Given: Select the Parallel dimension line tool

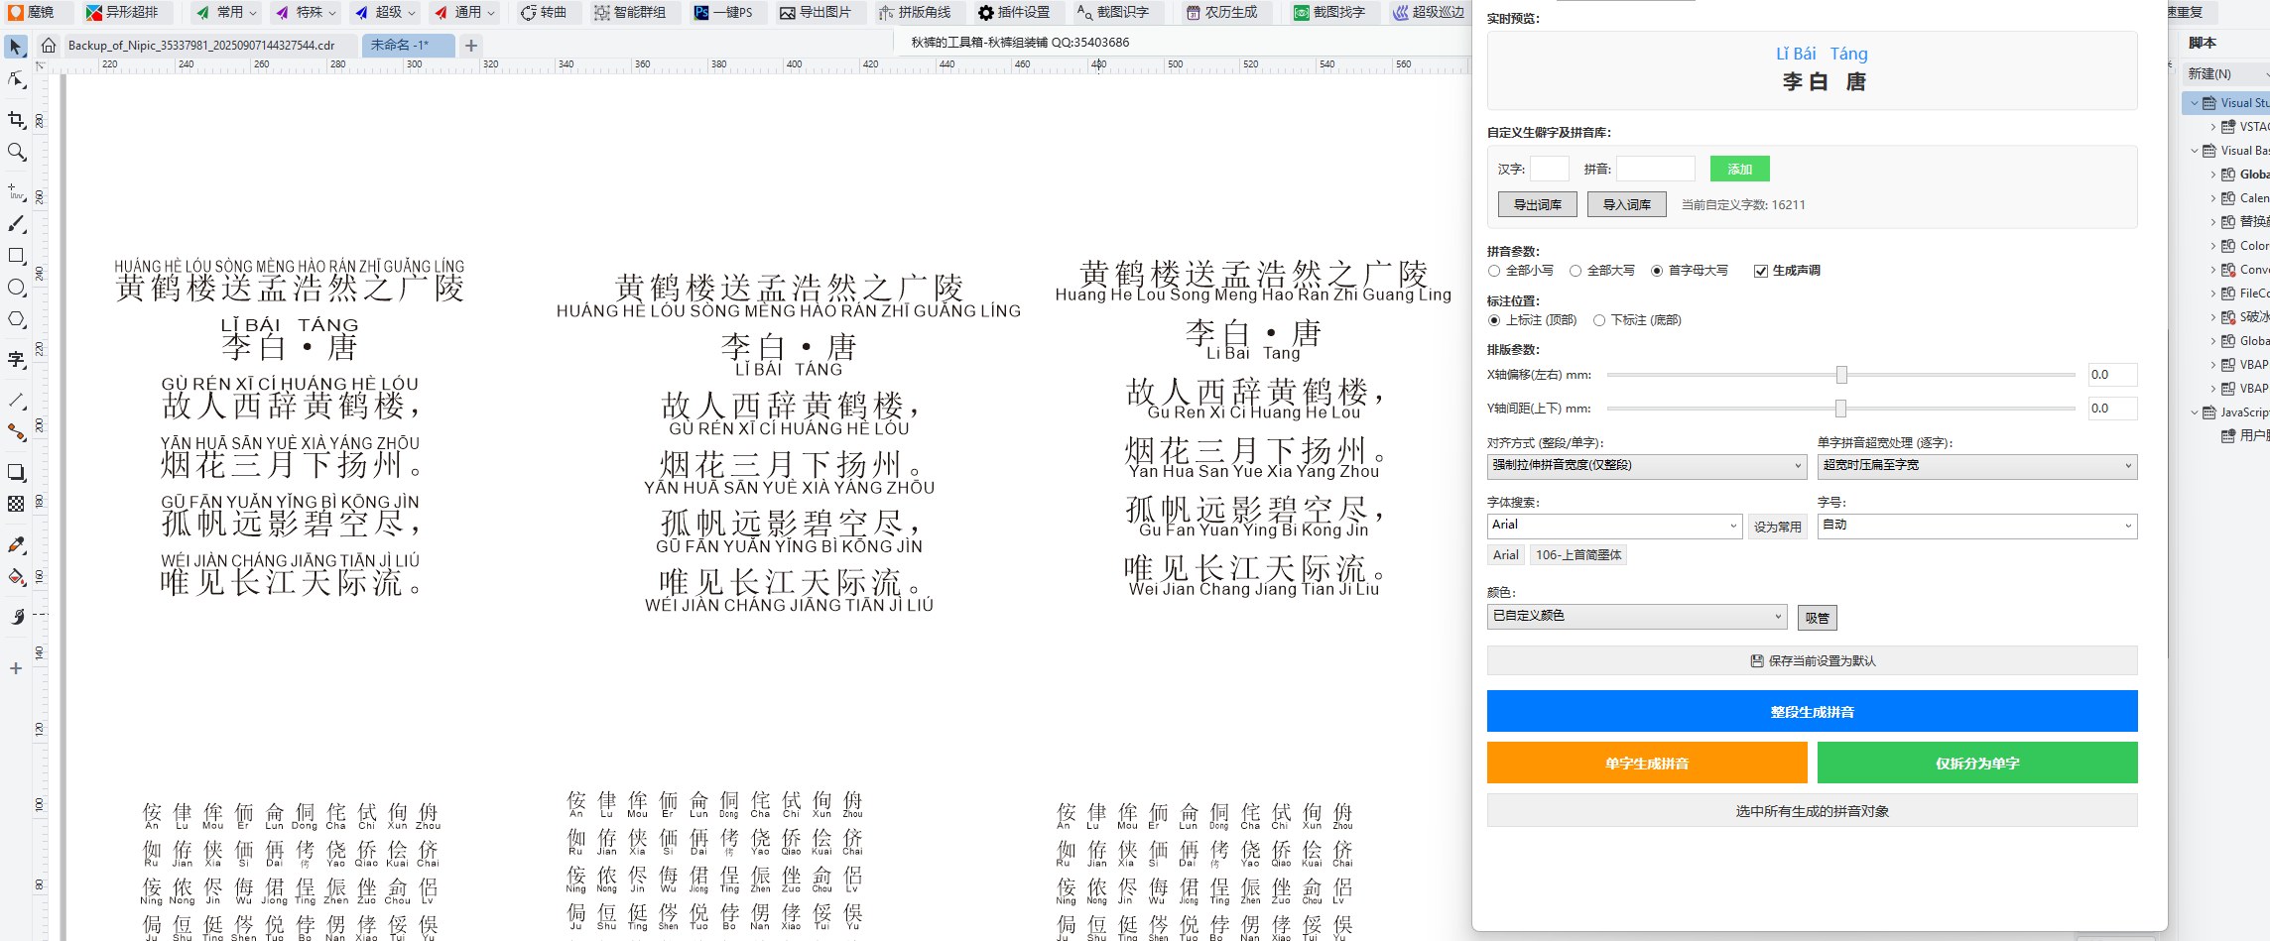Looking at the screenshot, I should click(x=16, y=401).
